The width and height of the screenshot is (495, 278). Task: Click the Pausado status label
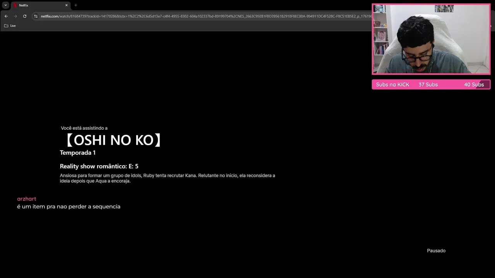[436, 251]
